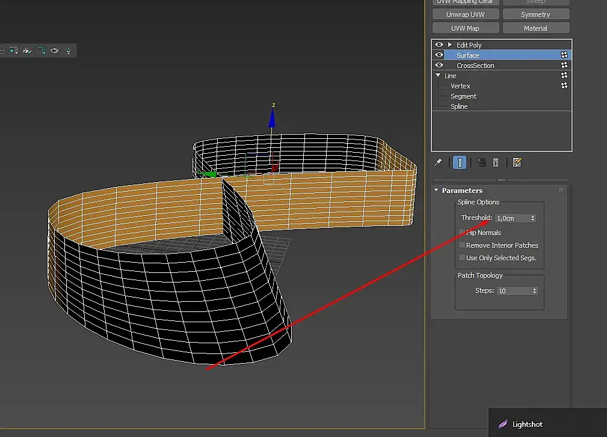Toggle Show End Result icon
Image resolution: width=607 pixels, height=437 pixels.
click(460, 162)
